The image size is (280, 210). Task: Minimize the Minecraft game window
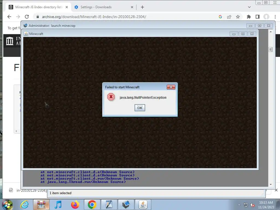(234, 34)
